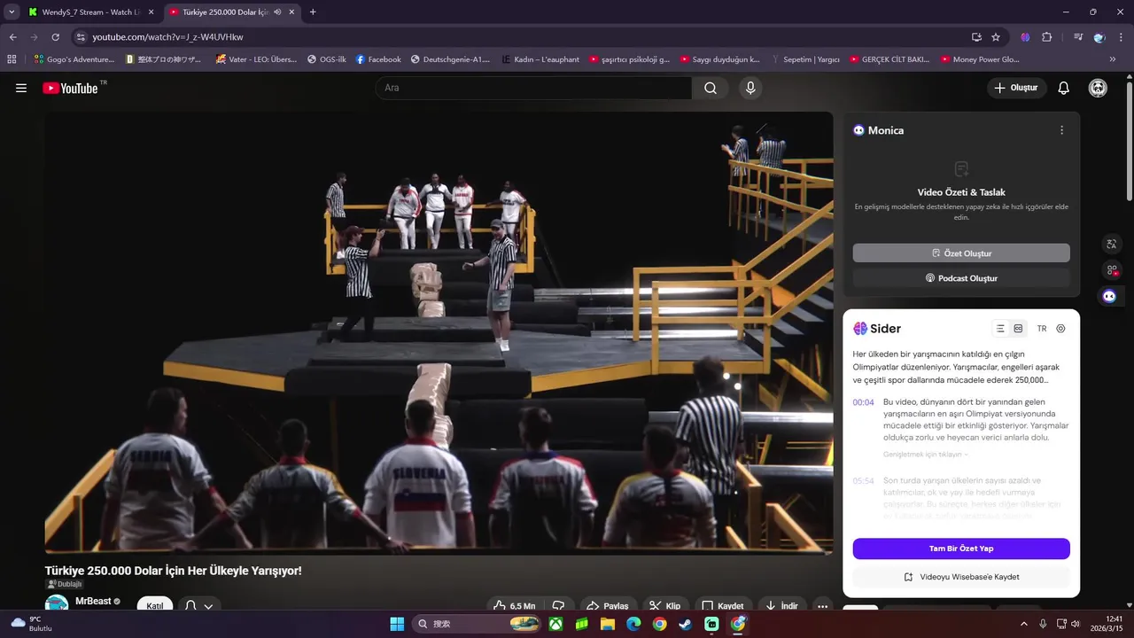This screenshot has width=1134, height=638.
Task: Start voice search with the microphone
Action: [750, 88]
